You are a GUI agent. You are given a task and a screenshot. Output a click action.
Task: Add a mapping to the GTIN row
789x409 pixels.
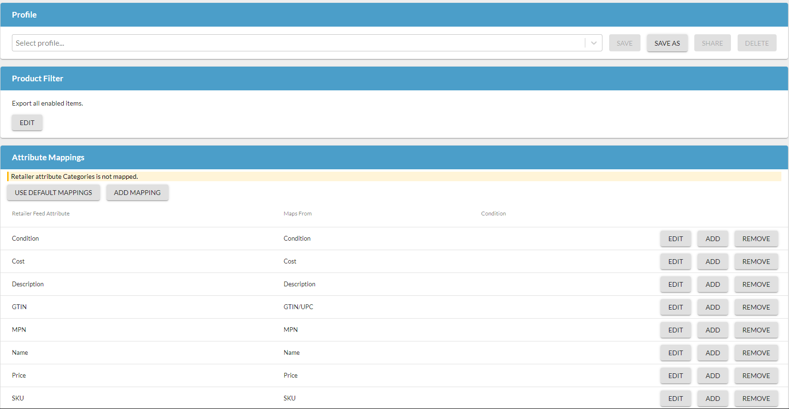(x=712, y=307)
